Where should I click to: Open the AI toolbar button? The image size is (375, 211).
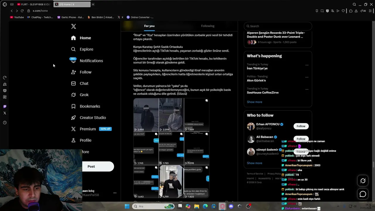pyautogui.click(x=363, y=11)
